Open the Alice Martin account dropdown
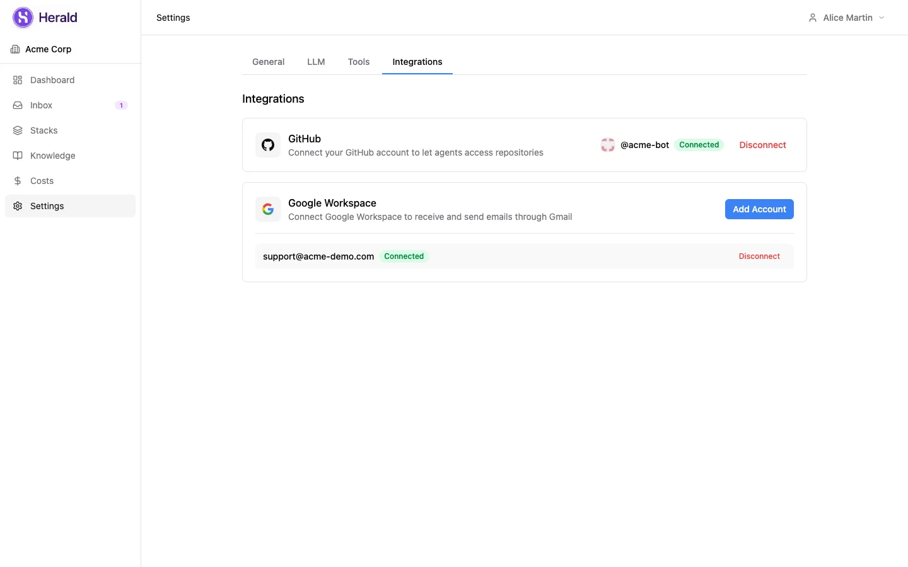908x567 pixels. point(847,18)
